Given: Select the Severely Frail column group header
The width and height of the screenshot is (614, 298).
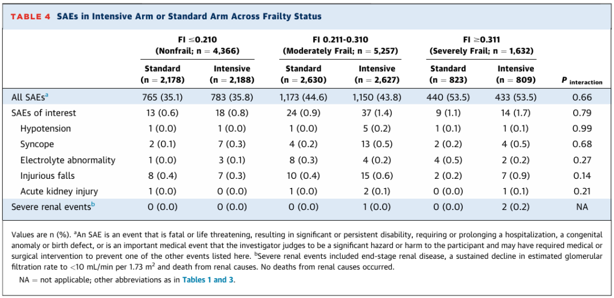Looking at the screenshot, I should [x=481, y=45].
